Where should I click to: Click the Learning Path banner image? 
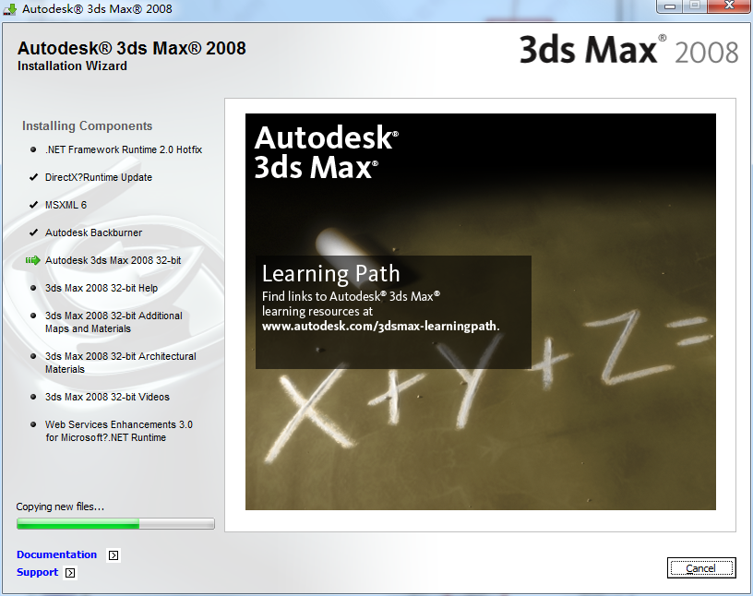(x=480, y=312)
